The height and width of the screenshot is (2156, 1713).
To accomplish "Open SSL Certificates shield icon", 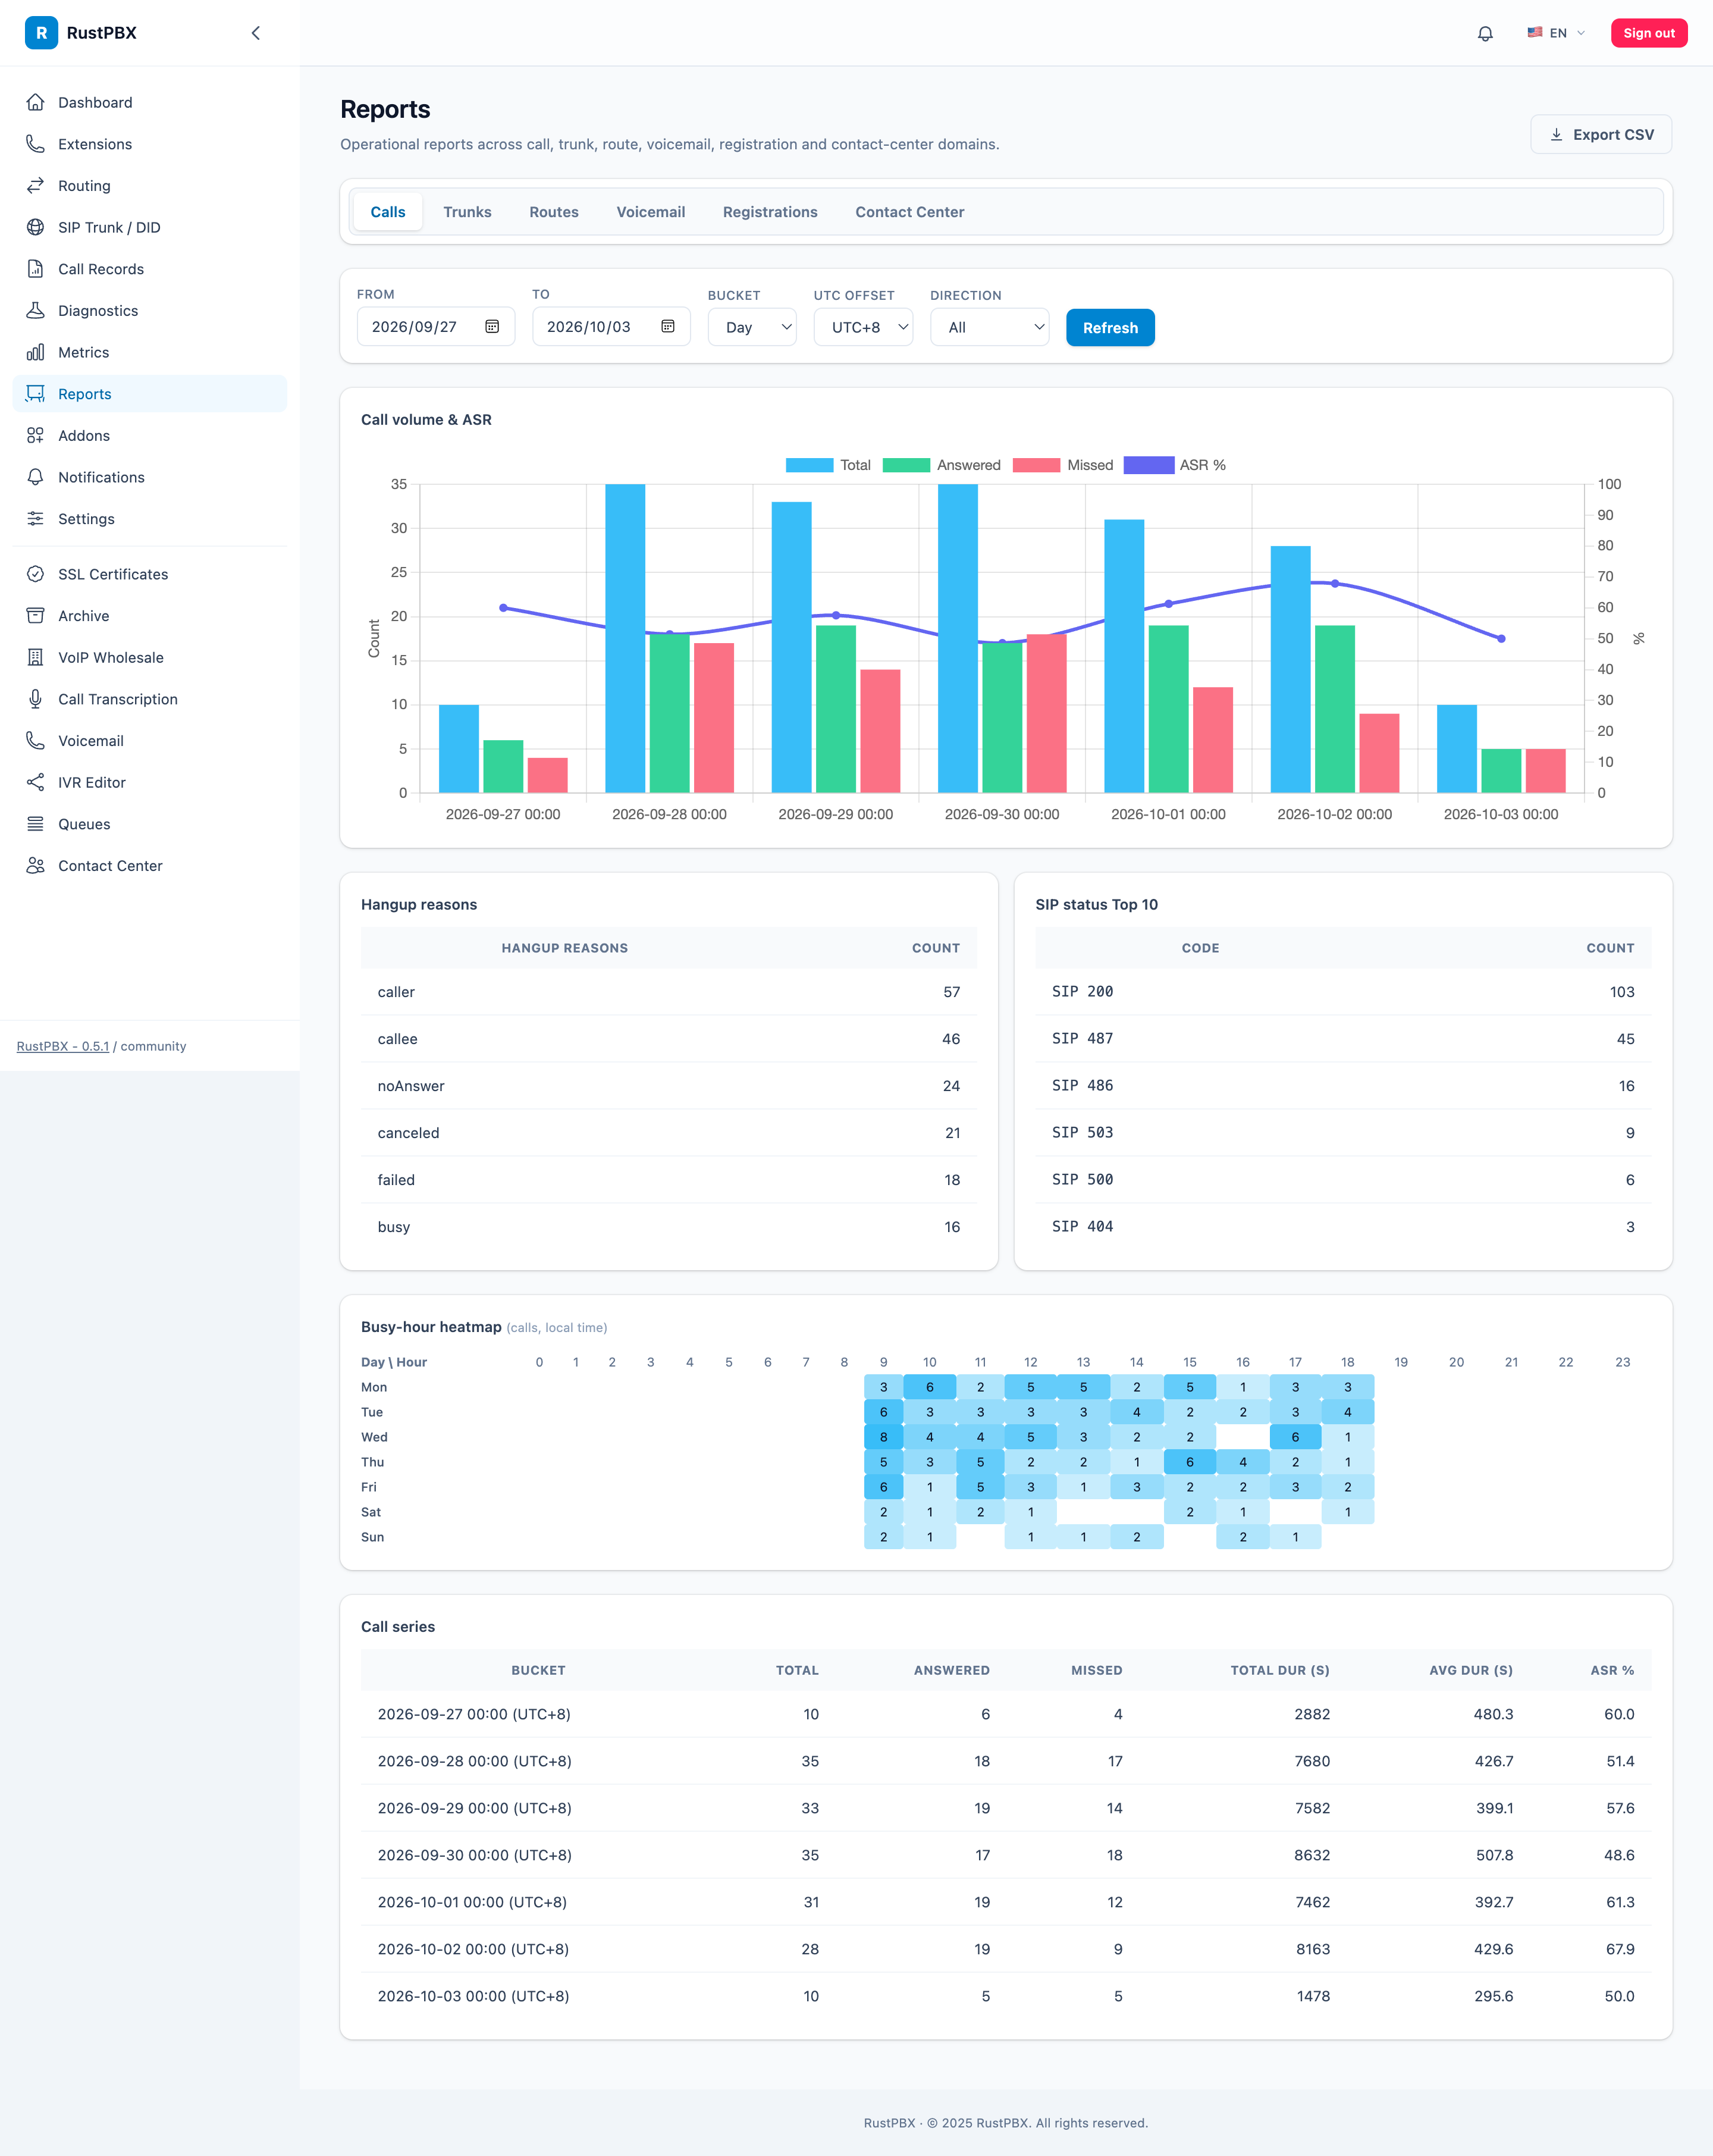I will pos(35,574).
